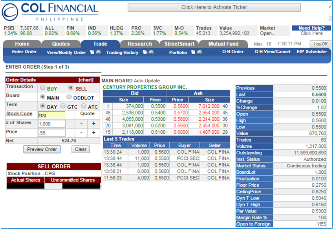Viewport: 333px width, 229px height.
Task: Open the O-H Order page
Action: click(233, 51)
